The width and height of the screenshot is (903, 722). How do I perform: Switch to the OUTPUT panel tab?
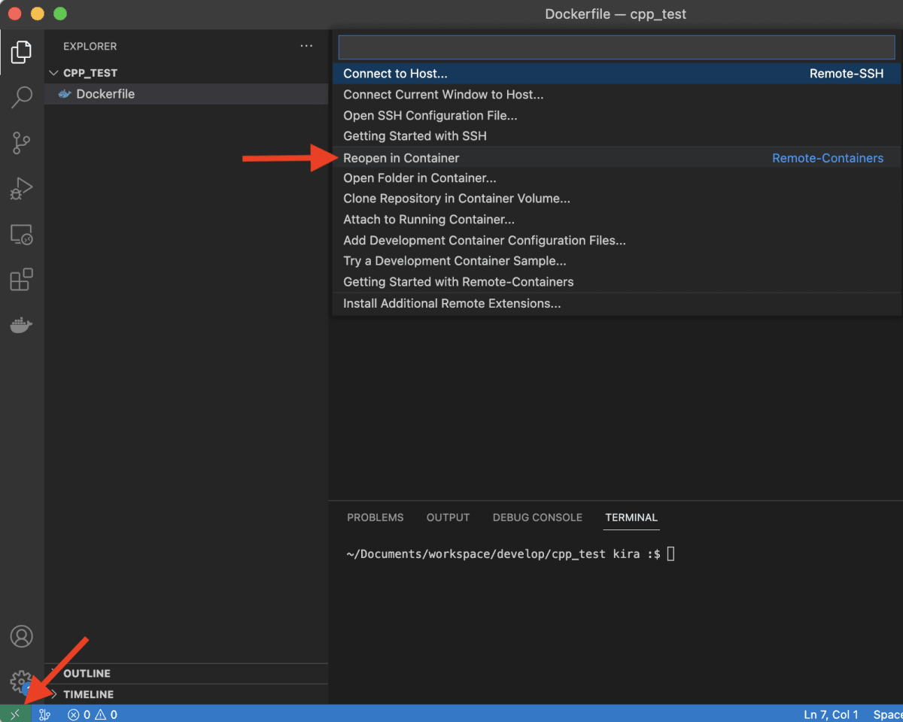pyautogui.click(x=448, y=517)
